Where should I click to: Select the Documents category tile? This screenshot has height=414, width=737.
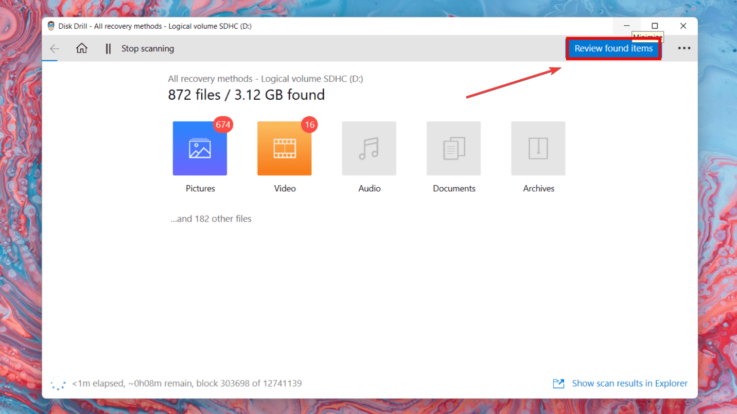coord(453,149)
